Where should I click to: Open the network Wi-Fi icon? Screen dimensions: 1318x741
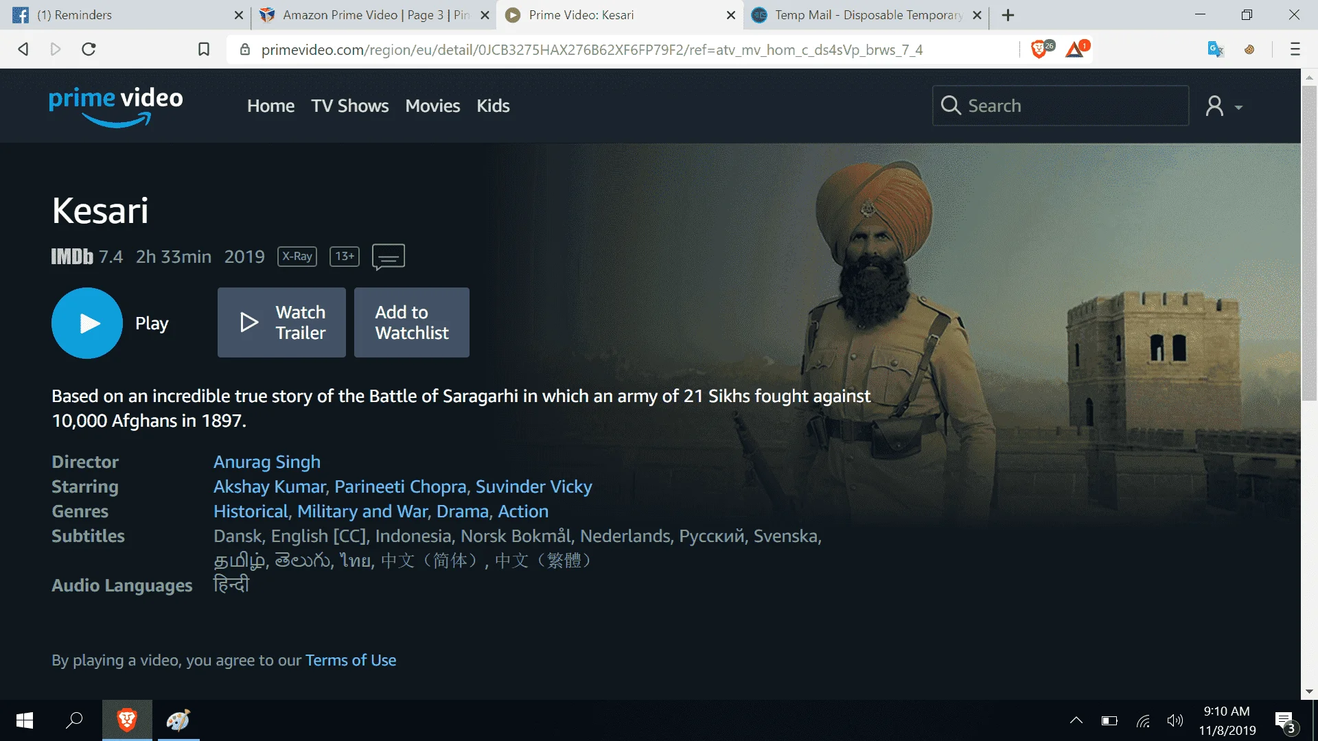tap(1143, 720)
